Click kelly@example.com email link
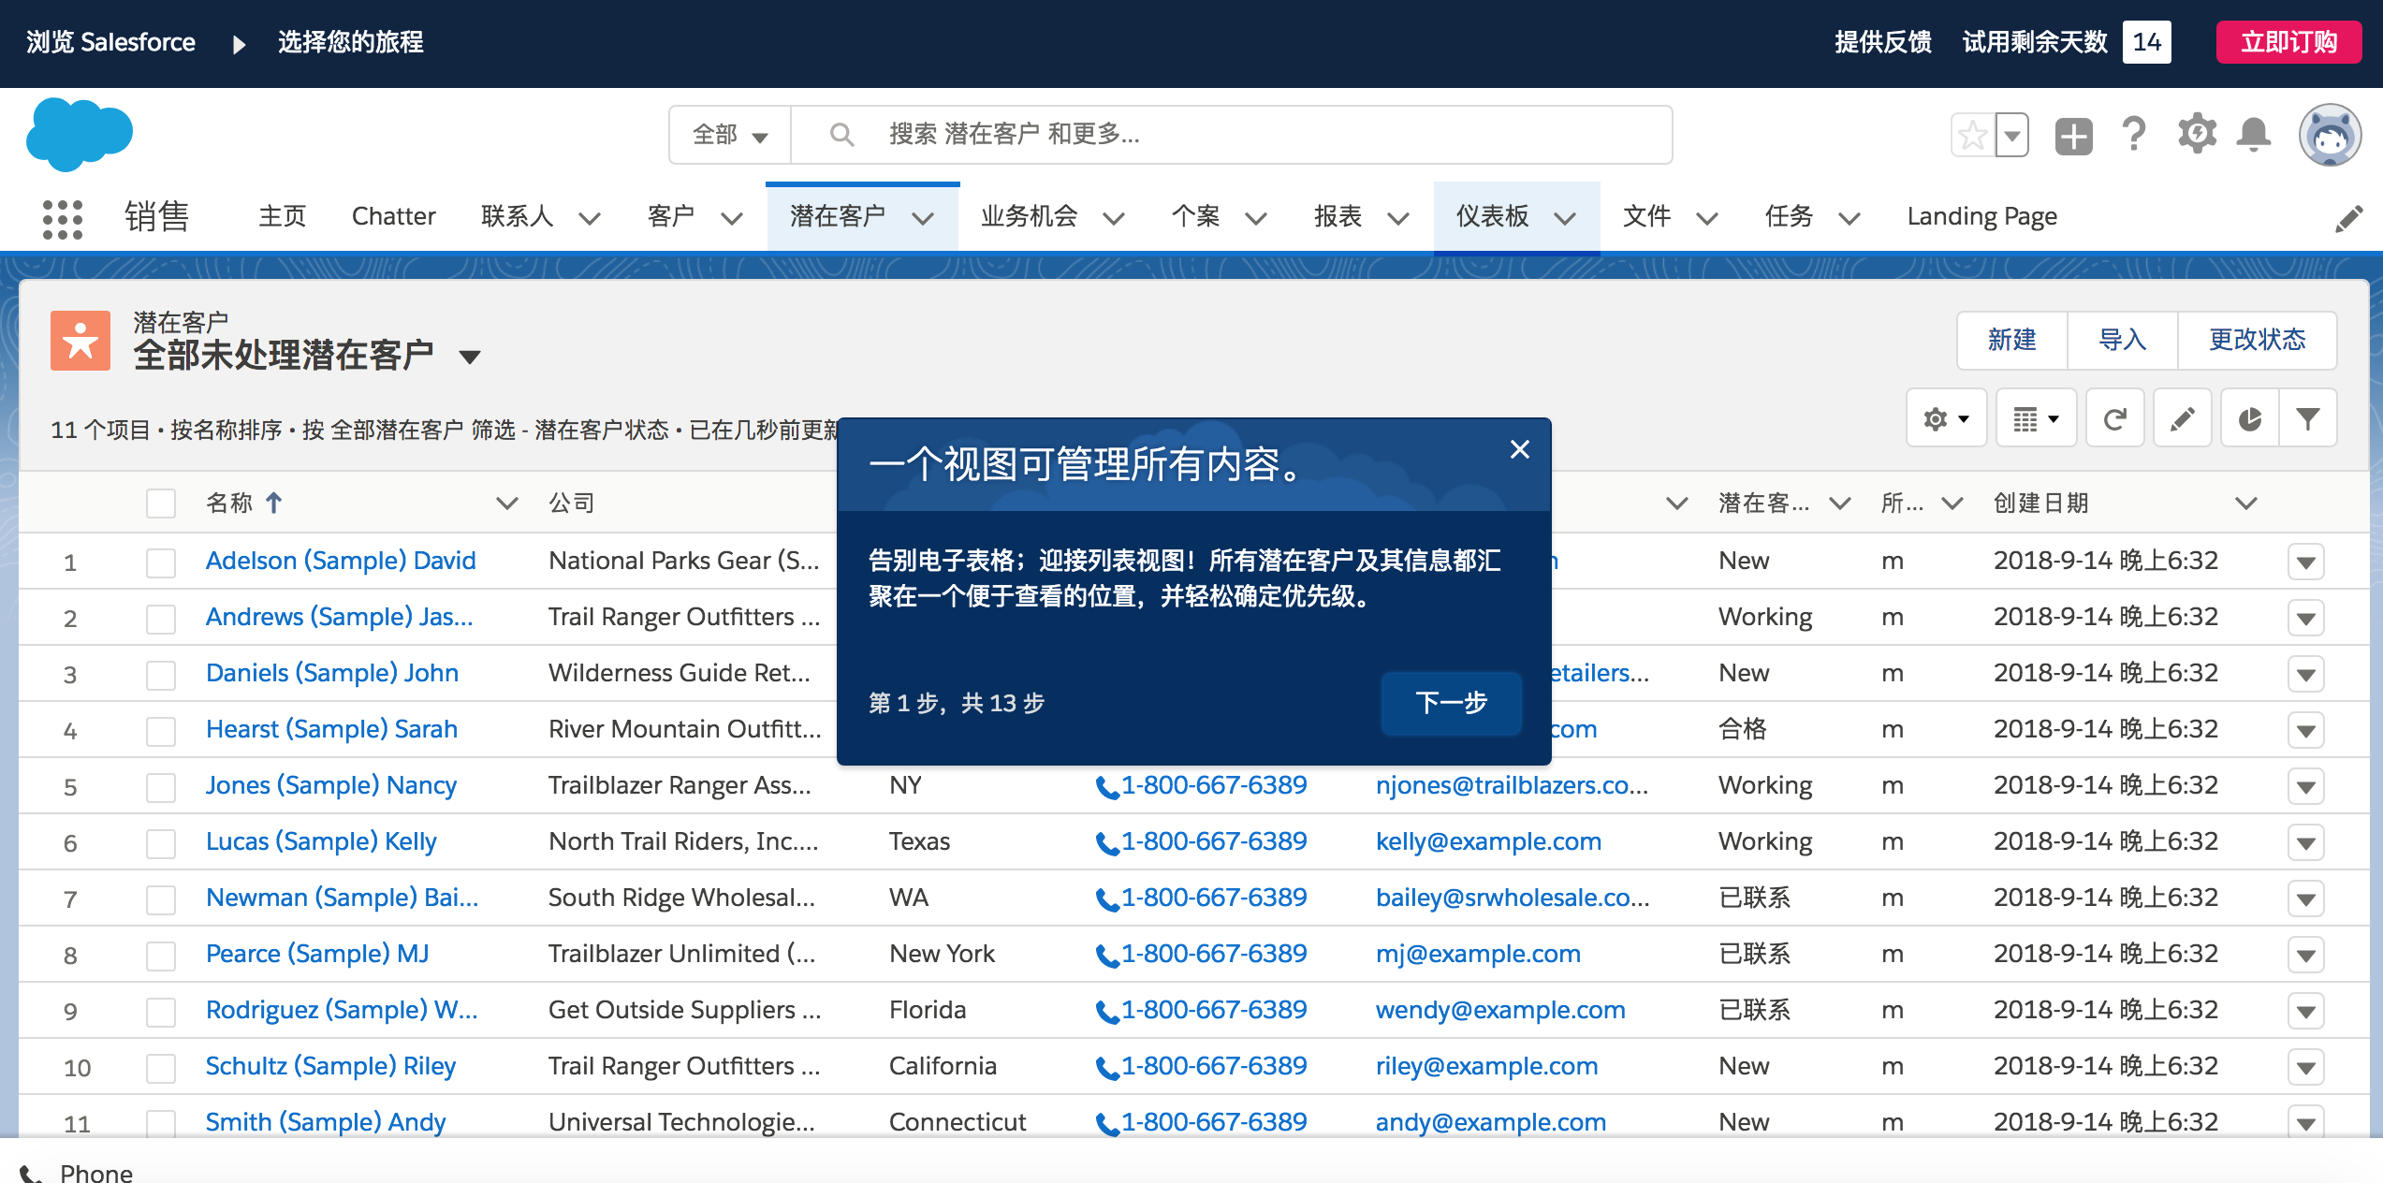 (1488, 841)
